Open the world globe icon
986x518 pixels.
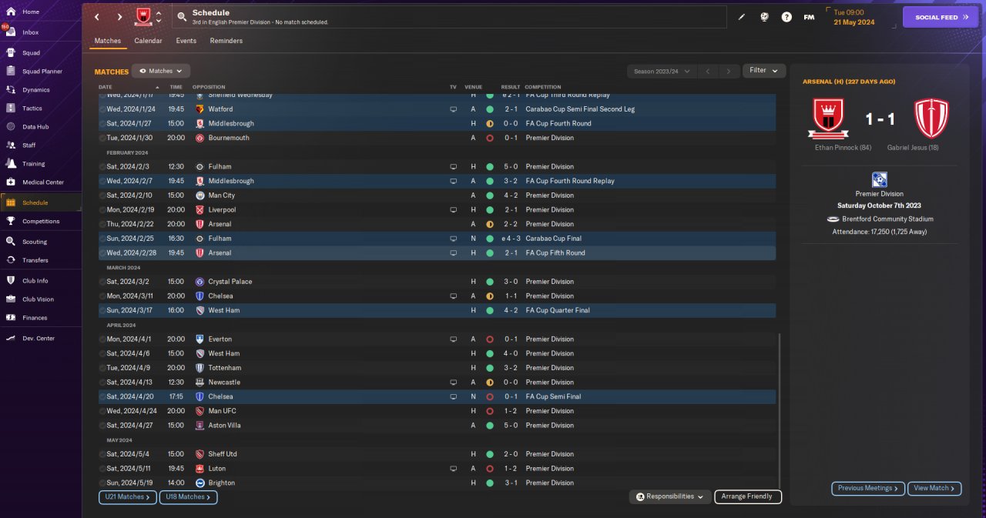pos(764,17)
